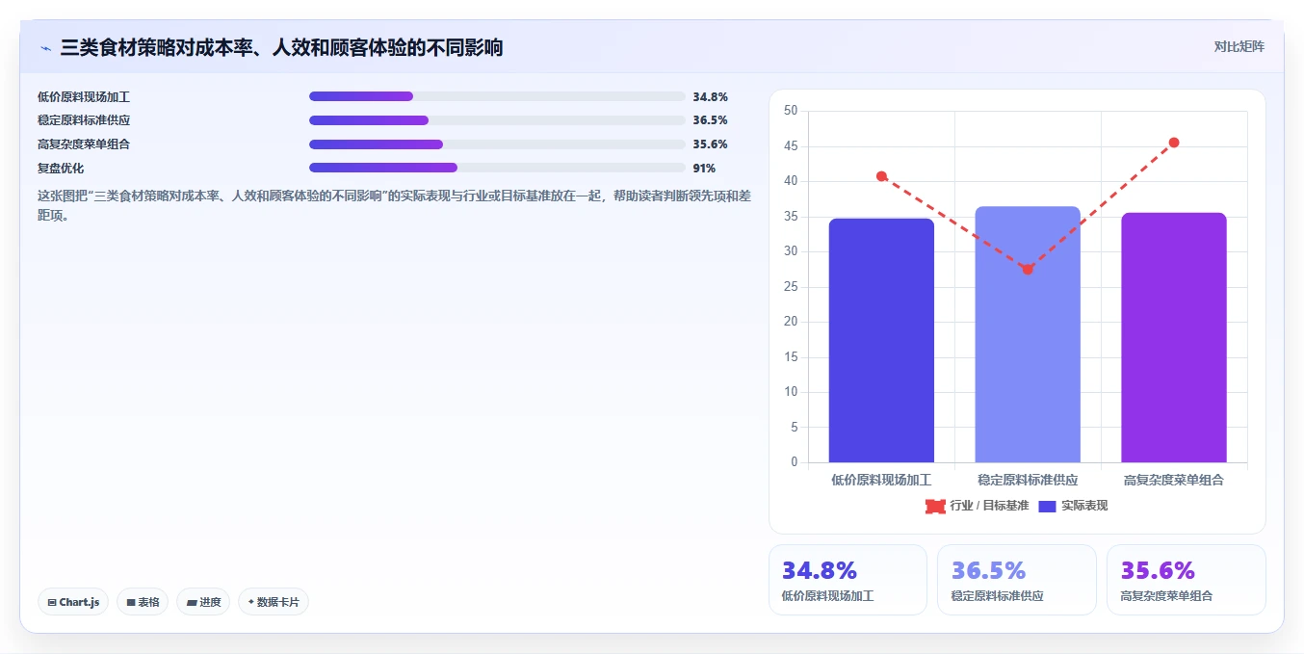Open the 36.5% data card

tap(1017, 580)
